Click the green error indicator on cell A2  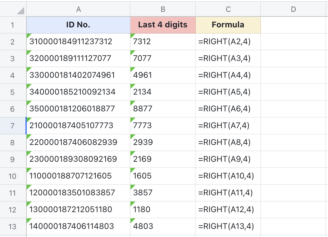tap(28, 35)
